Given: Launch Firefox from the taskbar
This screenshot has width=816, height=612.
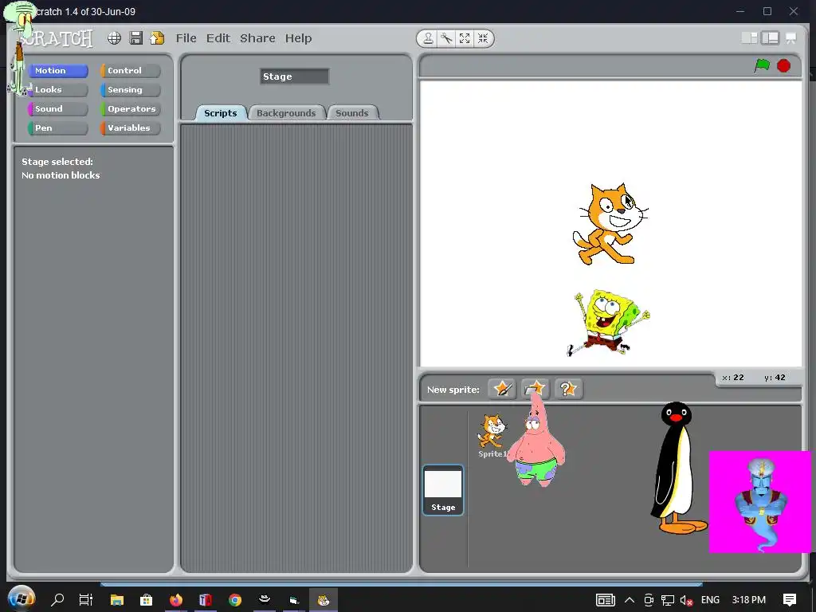Looking at the screenshot, I should coord(176,600).
